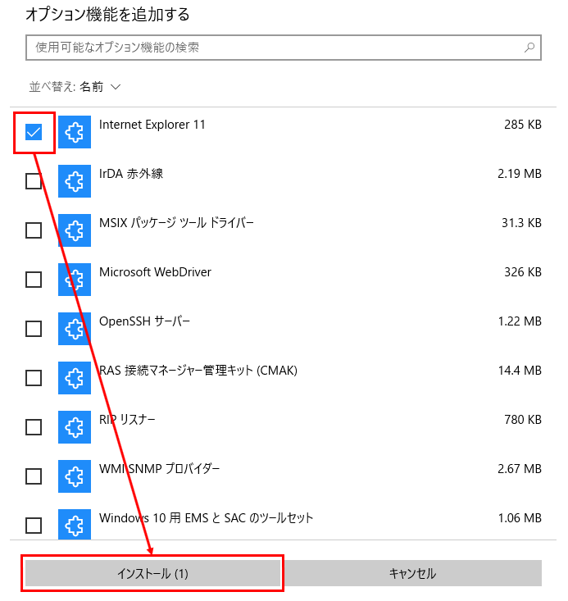Click the 31.3 KB size value

tap(521, 223)
